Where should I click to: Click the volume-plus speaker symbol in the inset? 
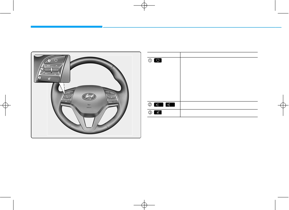click(49, 66)
